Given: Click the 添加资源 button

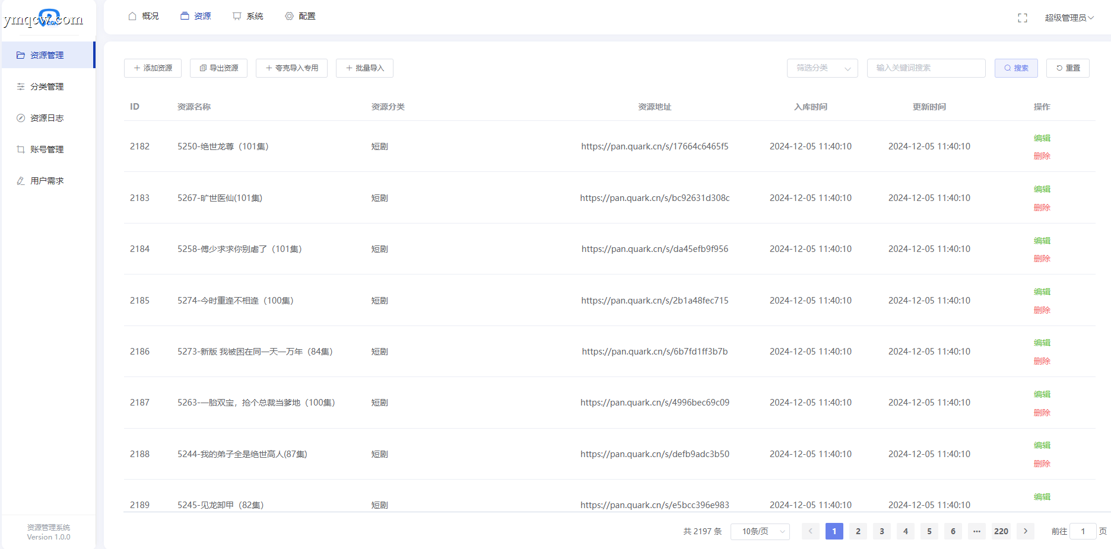Looking at the screenshot, I should tap(153, 68).
